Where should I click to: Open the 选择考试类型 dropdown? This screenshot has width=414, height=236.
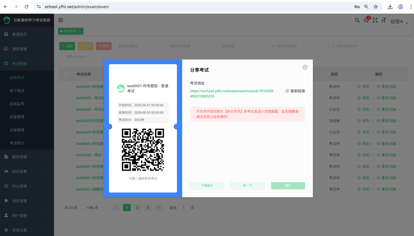[190, 46]
